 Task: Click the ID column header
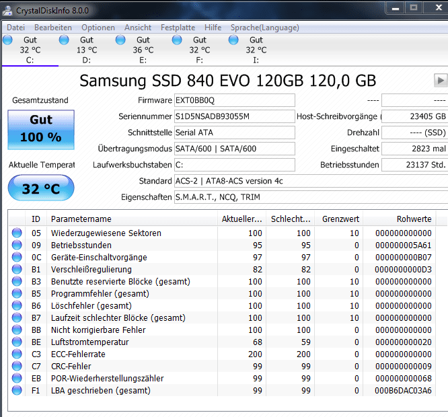(x=36, y=219)
